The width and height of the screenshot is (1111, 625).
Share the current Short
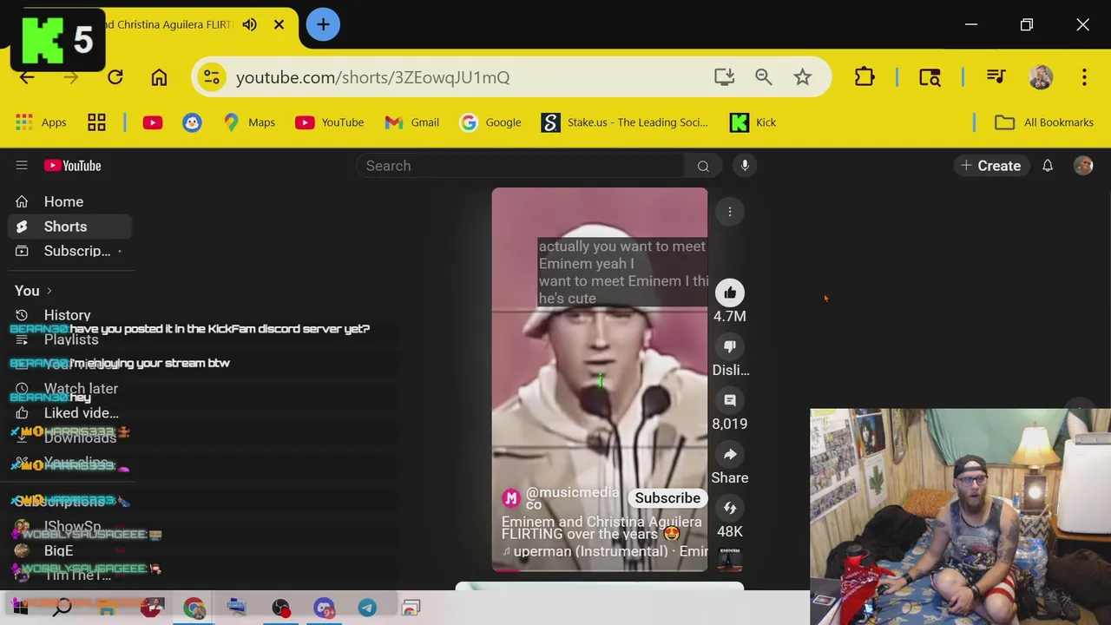(730, 454)
